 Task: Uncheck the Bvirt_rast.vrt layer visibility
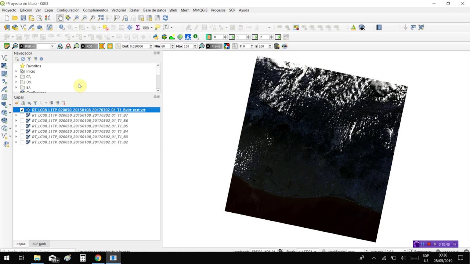tap(22, 110)
